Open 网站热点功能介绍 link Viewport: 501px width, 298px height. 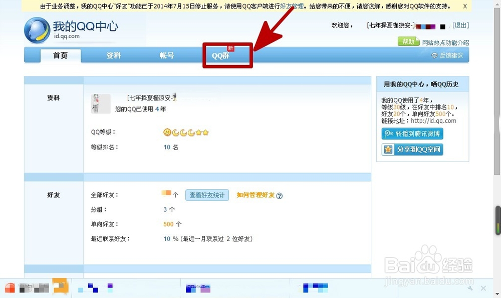click(445, 42)
